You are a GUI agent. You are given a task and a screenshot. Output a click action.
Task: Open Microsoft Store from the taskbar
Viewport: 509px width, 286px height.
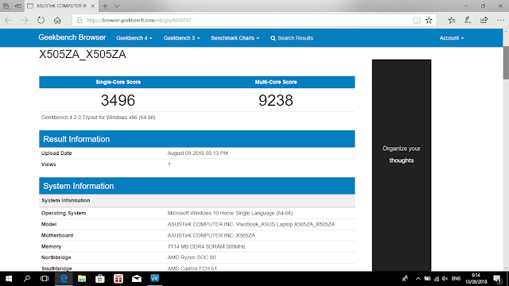(x=100, y=279)
